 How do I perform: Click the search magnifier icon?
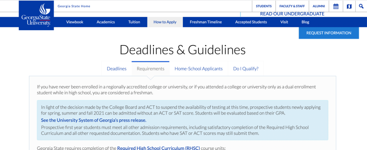361,6
